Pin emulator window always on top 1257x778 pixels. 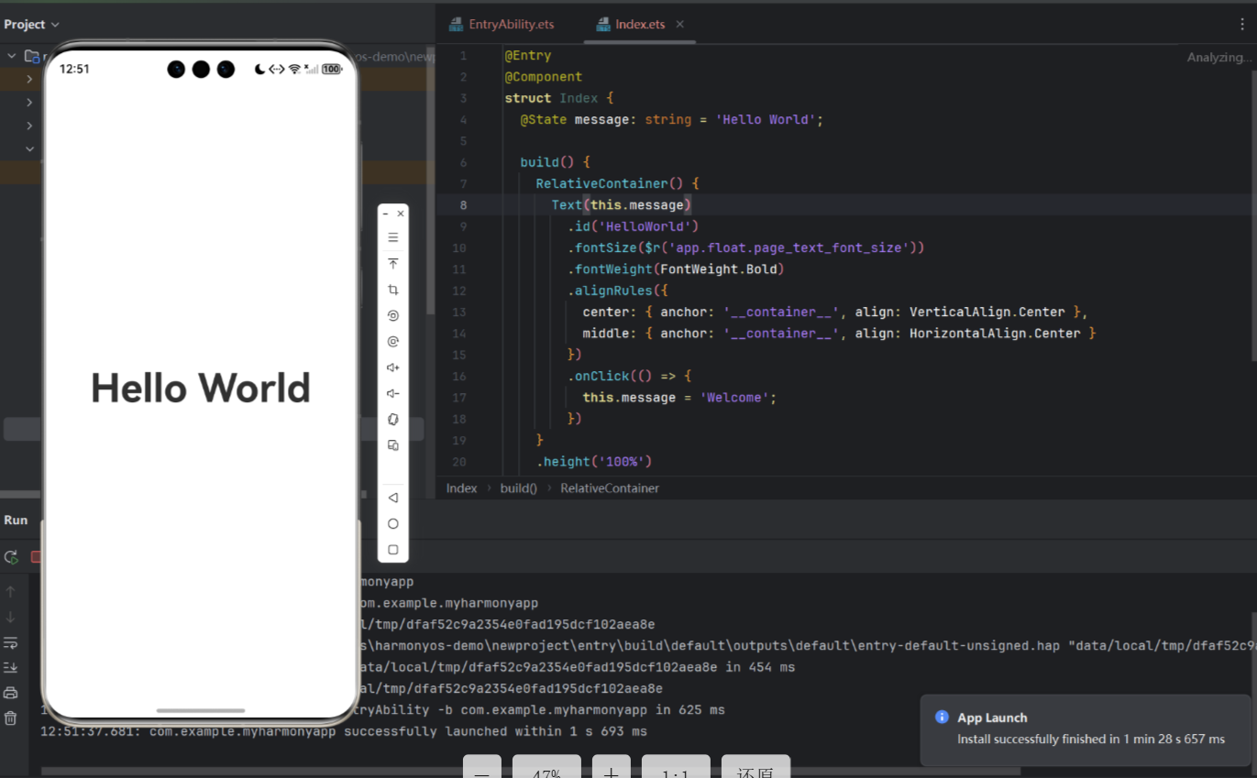[393, 264]
